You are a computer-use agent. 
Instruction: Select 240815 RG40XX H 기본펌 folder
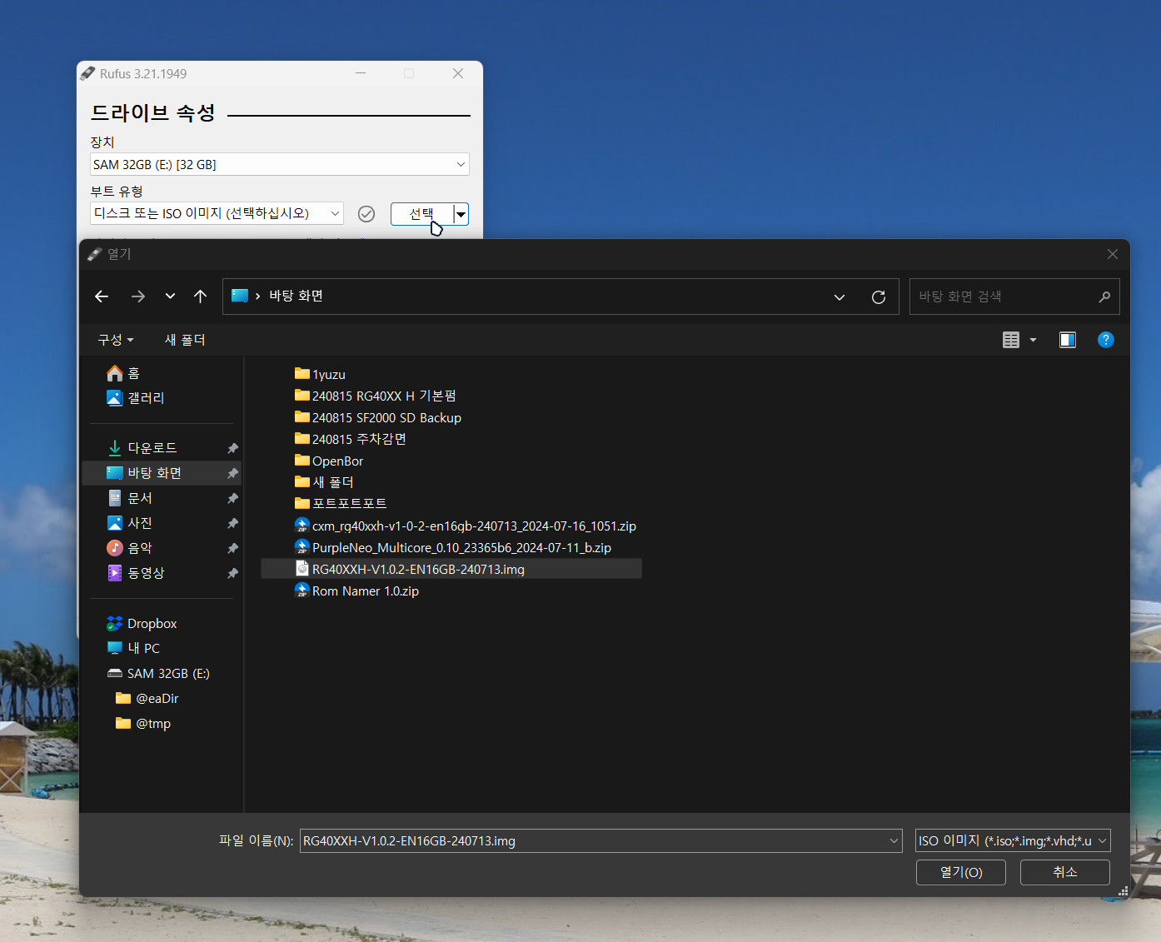click(x=376, y=396)
